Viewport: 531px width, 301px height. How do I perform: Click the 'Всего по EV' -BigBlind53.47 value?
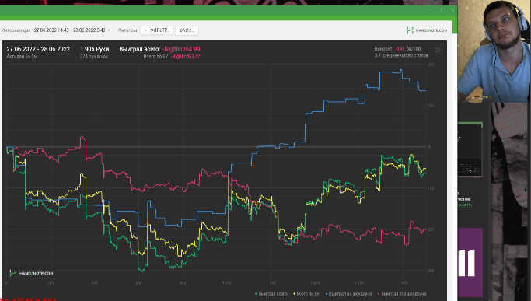185,57
